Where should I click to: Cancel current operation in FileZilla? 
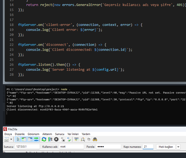56,139
